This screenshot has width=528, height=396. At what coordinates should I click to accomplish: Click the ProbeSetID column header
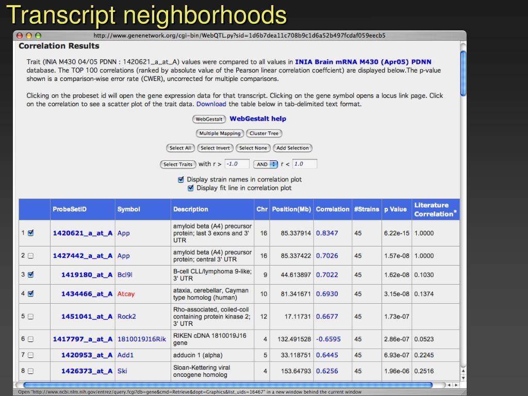point(82,209)
